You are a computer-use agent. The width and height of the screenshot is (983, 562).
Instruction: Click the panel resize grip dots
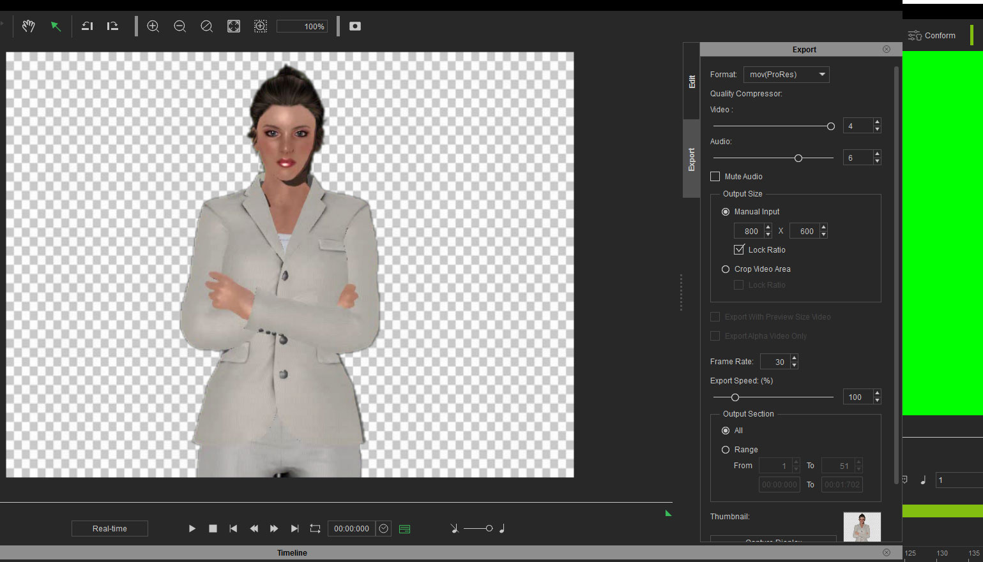click(x=681, y=293)
